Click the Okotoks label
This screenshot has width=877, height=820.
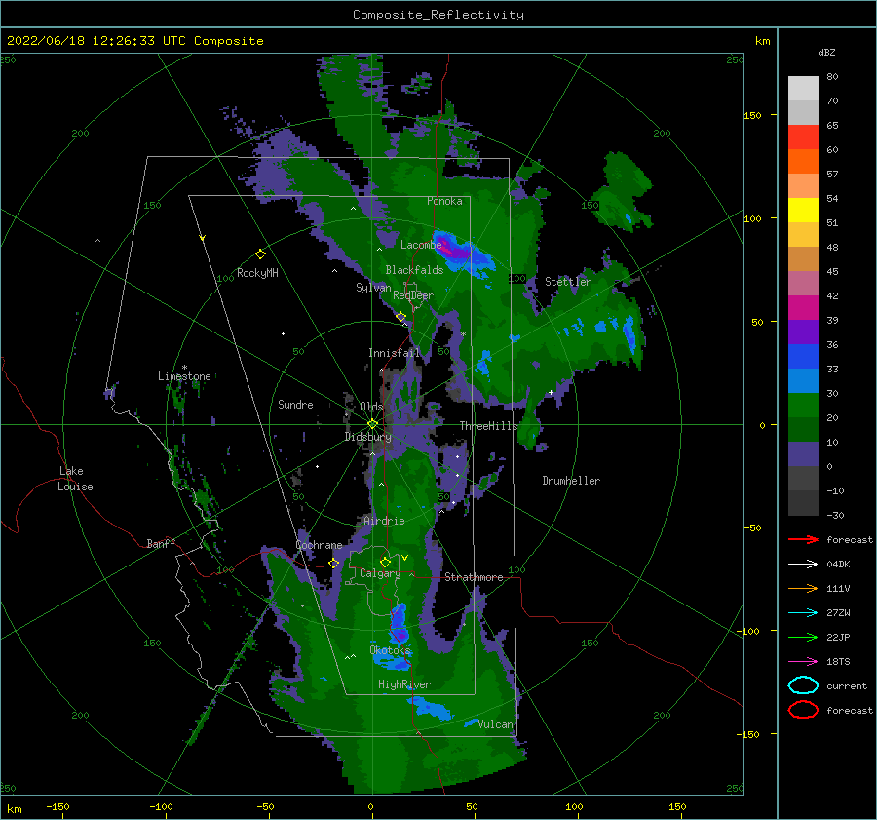point(391,650)
